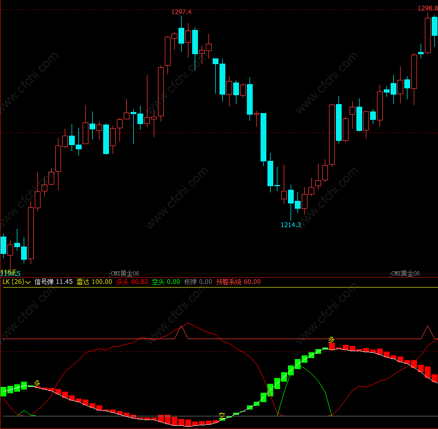This screenshot has height=429, width=438.
Task: Select the 多头 60.82 indicator value
Action: coord(132,282)
